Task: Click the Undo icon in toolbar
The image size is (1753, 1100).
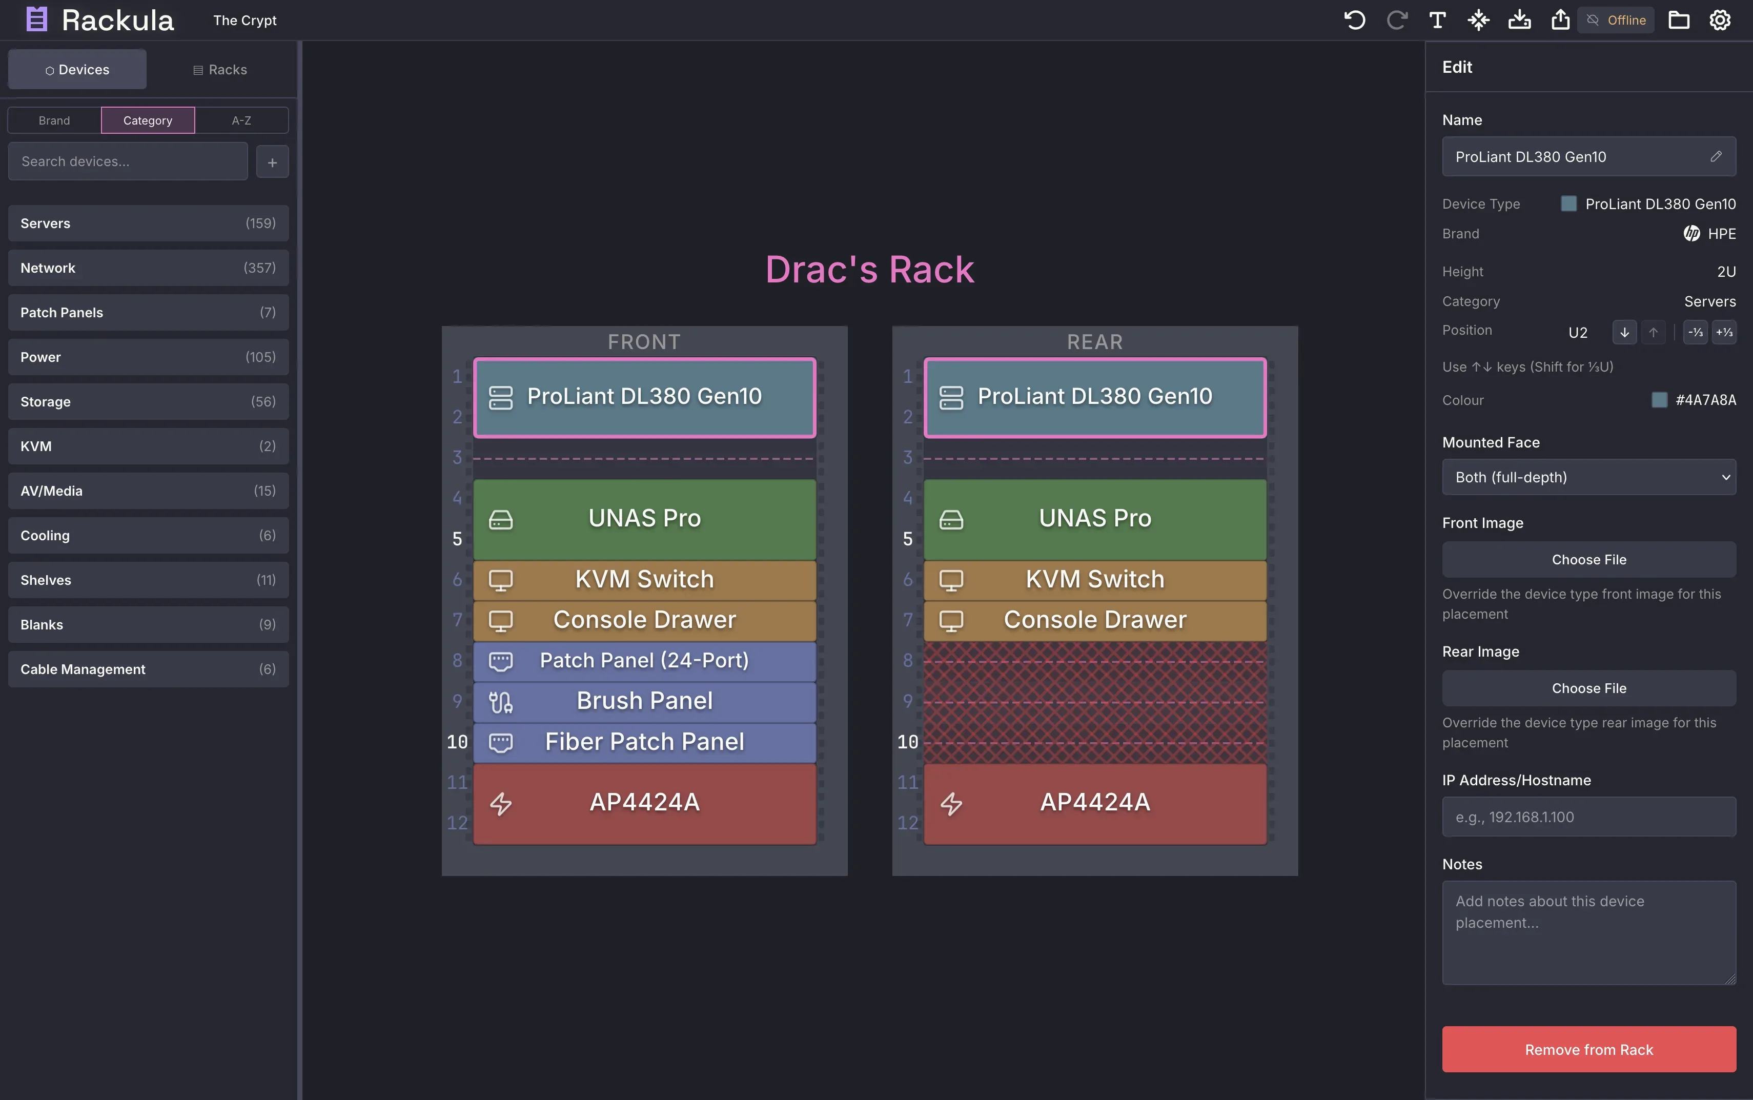Action: (x=1354, y=19)
